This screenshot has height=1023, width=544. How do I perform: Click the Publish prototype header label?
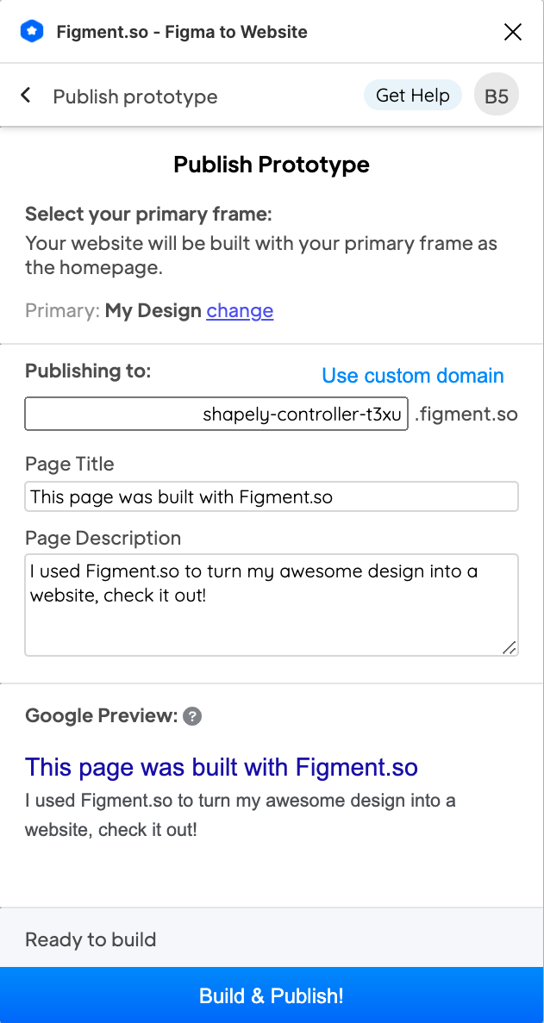(135, 97)
